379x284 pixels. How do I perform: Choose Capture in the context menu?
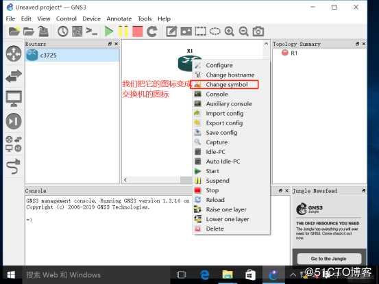click(x=232, y=142)
